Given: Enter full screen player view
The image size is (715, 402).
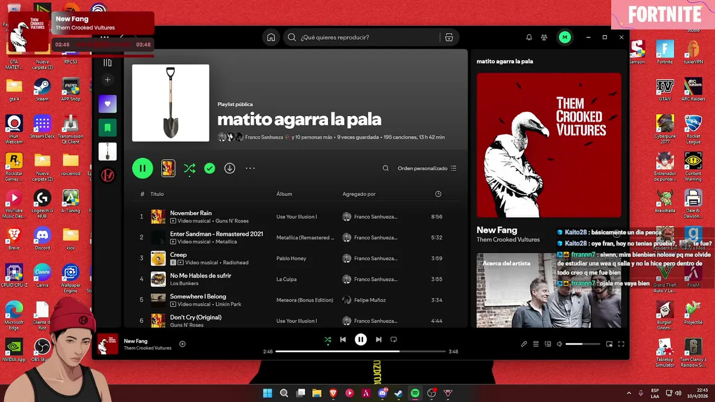Looking at the screenshot, I should pos(621,344).
